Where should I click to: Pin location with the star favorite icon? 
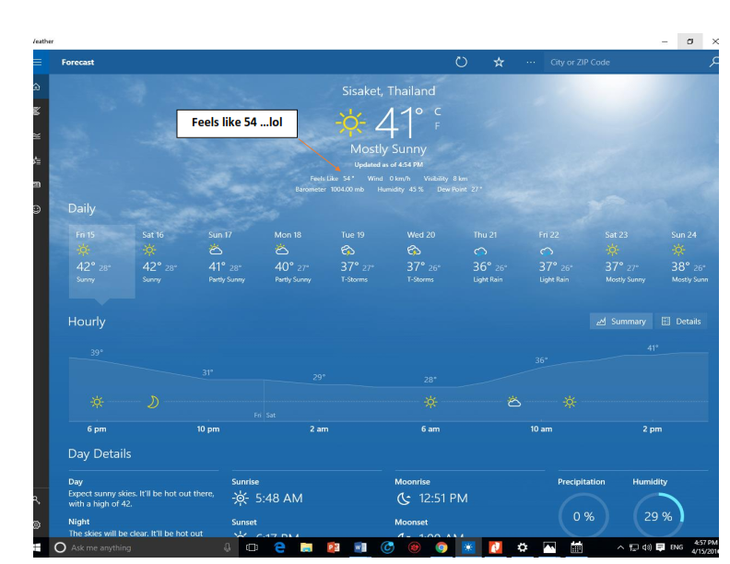pos(499,62)
